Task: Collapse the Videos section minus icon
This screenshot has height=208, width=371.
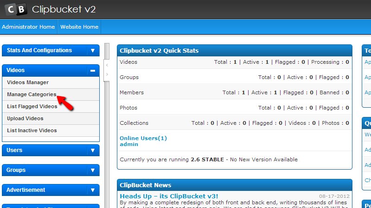Action: [93, 71]
